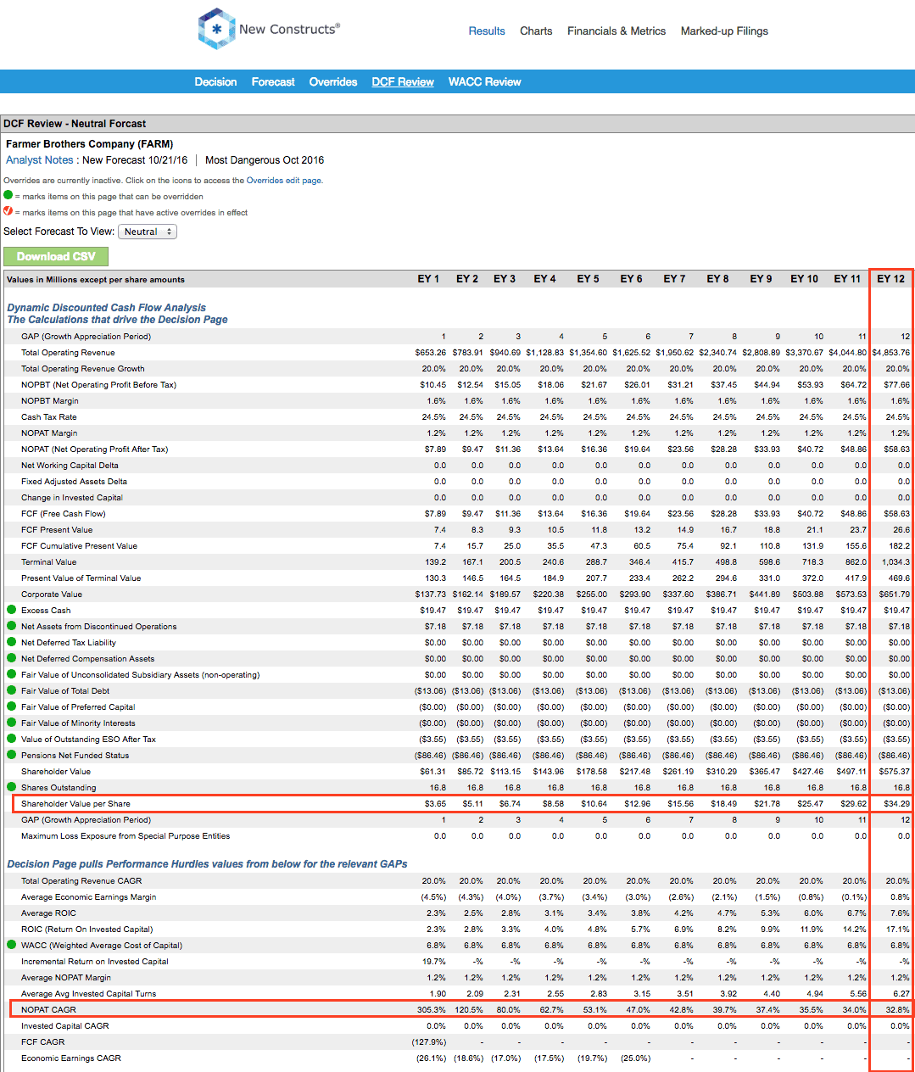915x1072 pixels.
Task: Open the Results menu item
Action: [487, 31]
